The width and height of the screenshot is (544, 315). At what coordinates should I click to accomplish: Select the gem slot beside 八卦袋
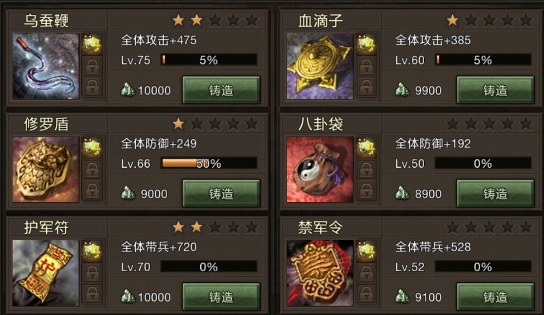click(366, 147)
